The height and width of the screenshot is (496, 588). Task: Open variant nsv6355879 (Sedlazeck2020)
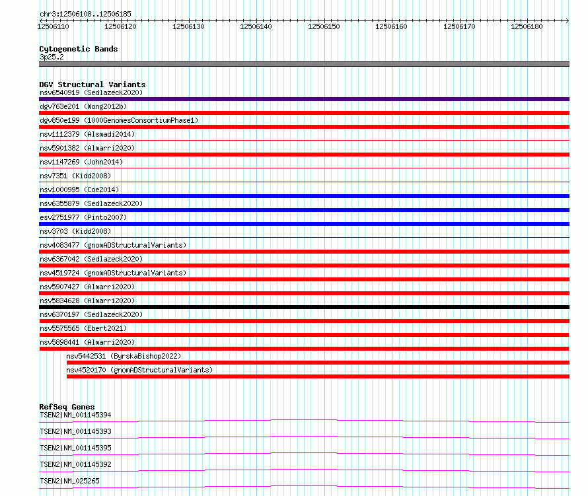point(91,203)
